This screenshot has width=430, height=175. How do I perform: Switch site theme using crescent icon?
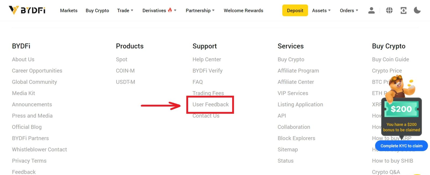tap(417, 10)
